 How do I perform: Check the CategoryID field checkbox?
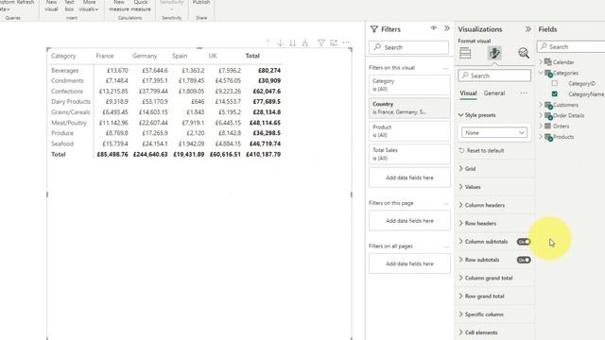[x=555, y=83]
